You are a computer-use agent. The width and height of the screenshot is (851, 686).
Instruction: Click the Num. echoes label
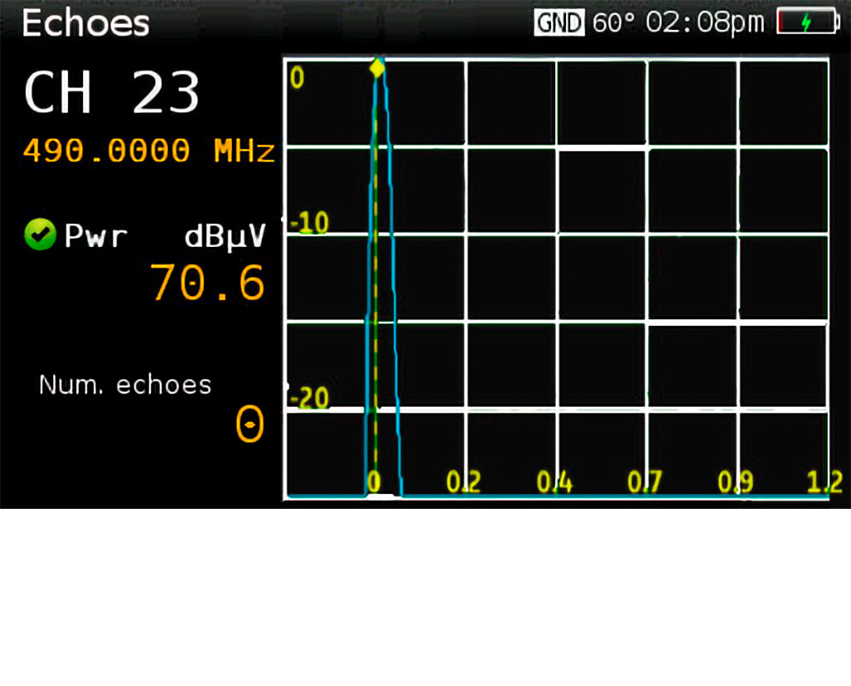tap(125, 385)
